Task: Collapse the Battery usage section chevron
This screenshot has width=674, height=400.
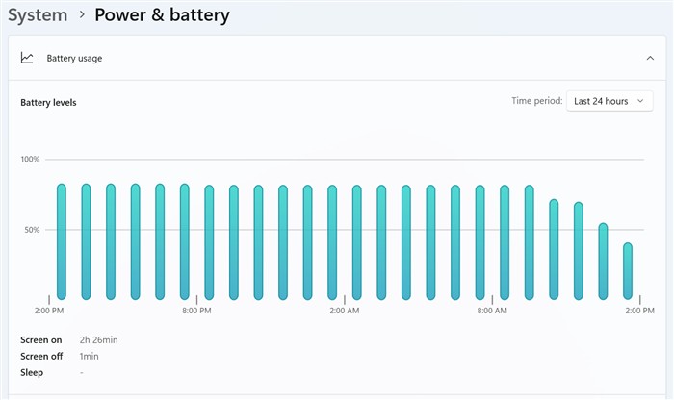Action: click(x=650, y=58)
